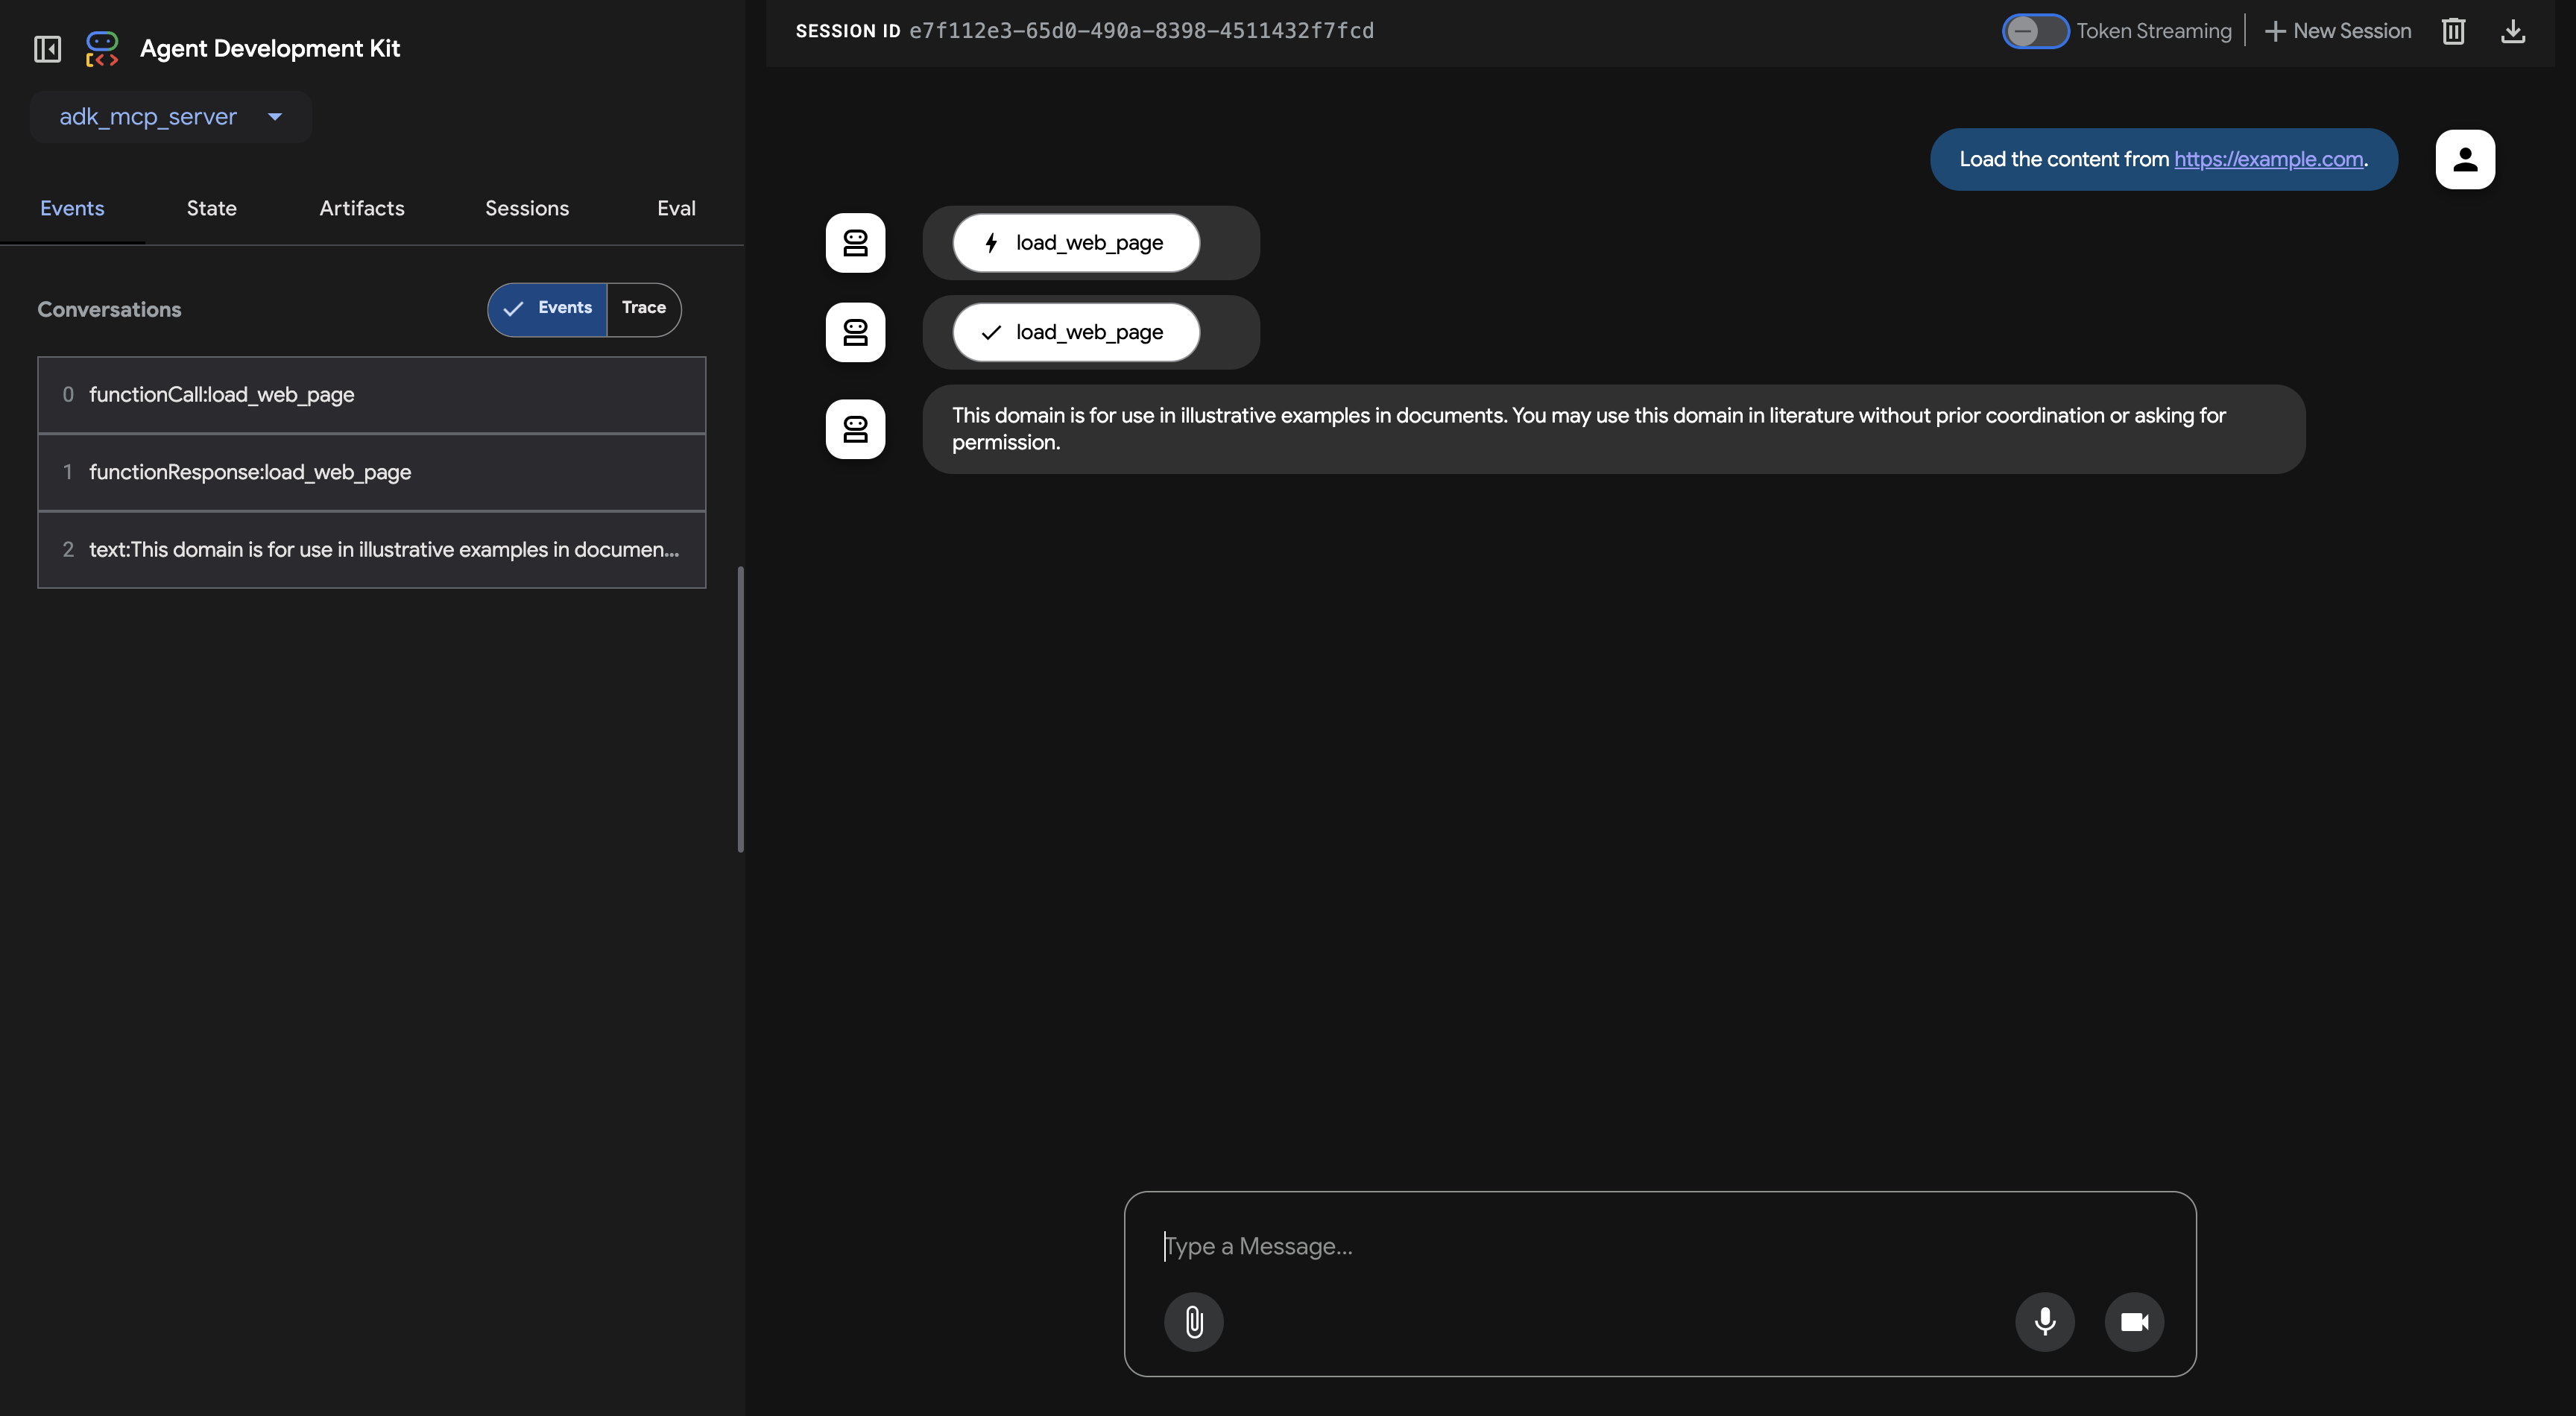Image resolution: width=2576 pixels, height=1416 pixels.
Task: Open the adk_mcp_server agent dropdown
Action: (x=171, y=117)
